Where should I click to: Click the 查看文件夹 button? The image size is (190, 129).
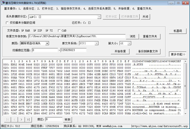coord(150,36)
